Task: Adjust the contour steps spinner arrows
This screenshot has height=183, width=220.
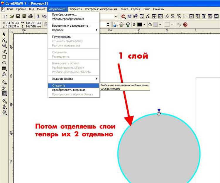Action: point(108,25)
